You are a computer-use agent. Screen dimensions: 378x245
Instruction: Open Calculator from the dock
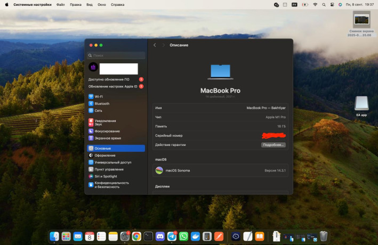[207, 236]
